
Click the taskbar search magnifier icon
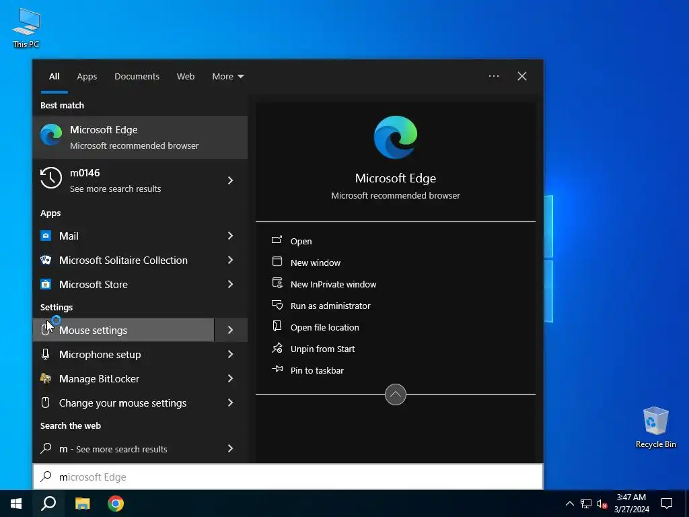coord(48,504)
